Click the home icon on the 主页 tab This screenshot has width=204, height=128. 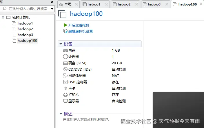[x=61, y=4]
